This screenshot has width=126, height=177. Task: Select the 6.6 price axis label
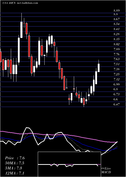pos(116,99)
